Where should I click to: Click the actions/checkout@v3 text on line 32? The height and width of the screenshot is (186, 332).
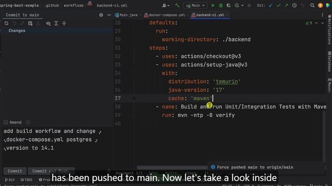(211, 56)
